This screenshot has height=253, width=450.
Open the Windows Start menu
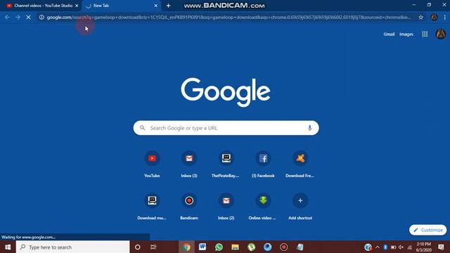tap(8, 247)
